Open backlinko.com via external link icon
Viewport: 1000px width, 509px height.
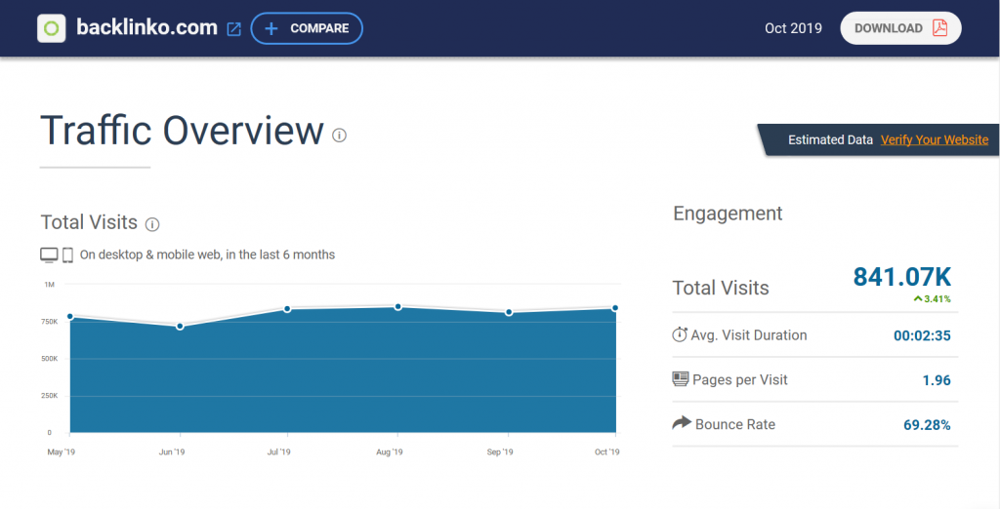pyautogui.click(x=234, y=29)
